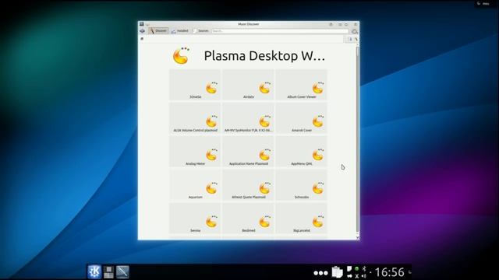Open the KDE application launcher
Image resolution: width=499 pixels, height=280 pixels.
pos(94,271)
